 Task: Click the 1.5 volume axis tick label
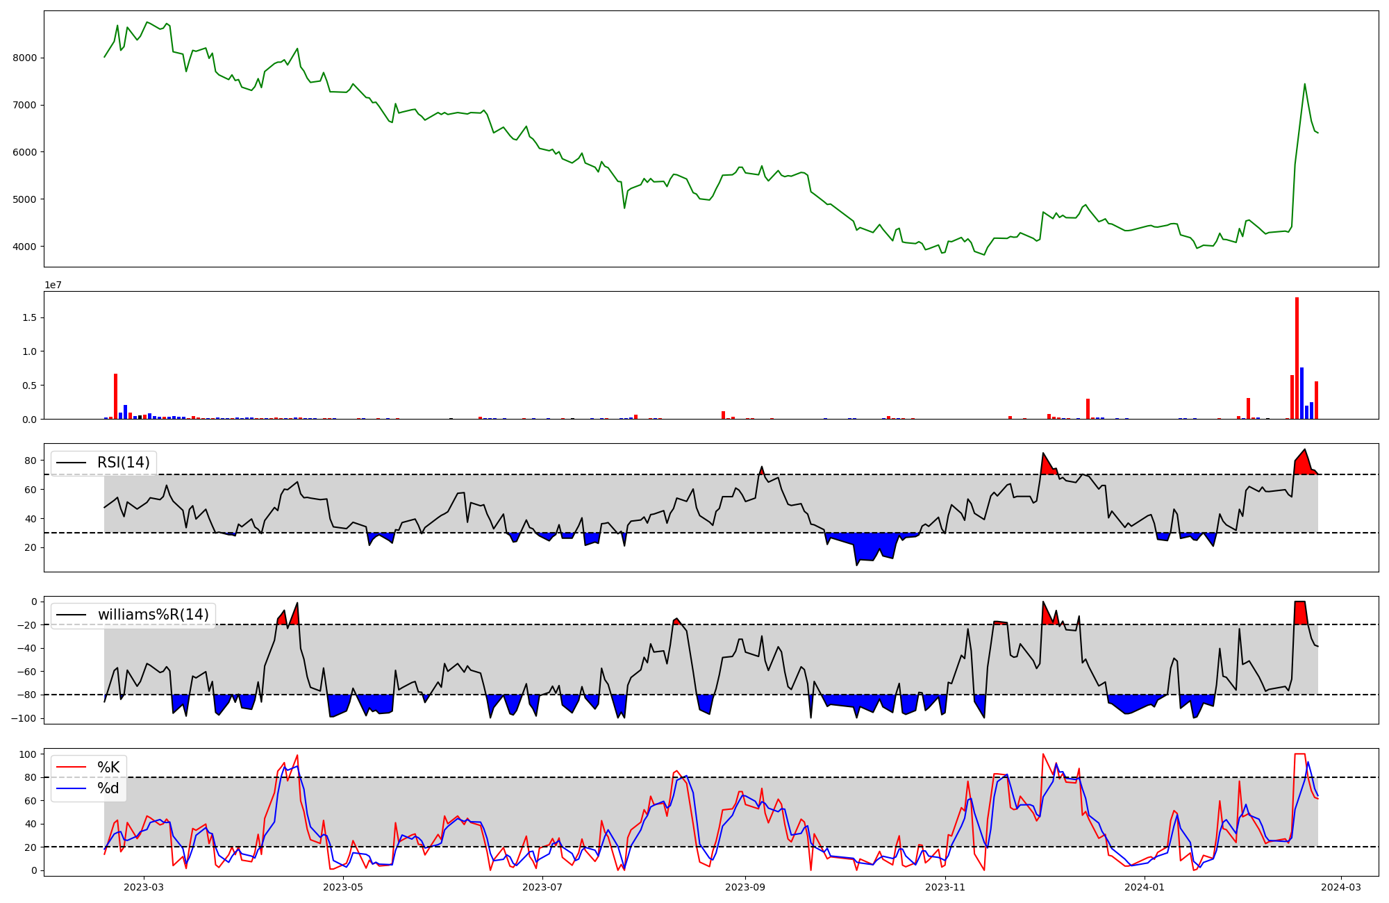(31, 317)
